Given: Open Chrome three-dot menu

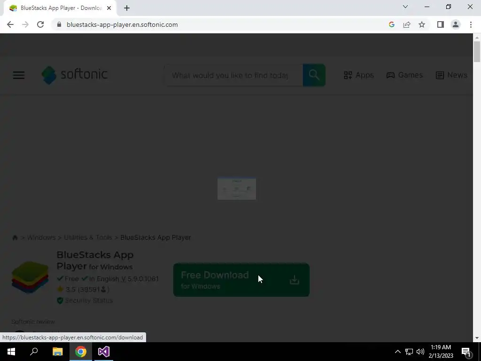Looking at the screenshot, I should click(471, 24).
